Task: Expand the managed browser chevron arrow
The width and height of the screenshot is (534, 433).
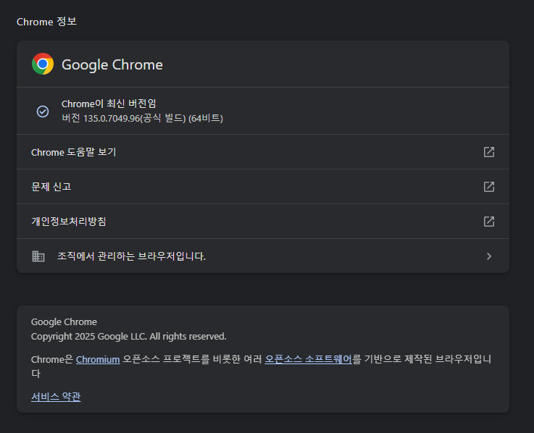Action: tap(489, 256)
